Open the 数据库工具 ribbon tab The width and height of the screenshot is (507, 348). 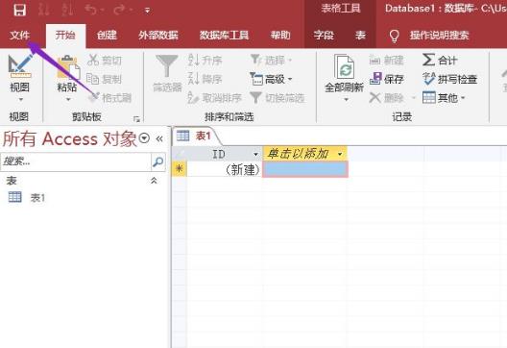click(x=224, y=35)
